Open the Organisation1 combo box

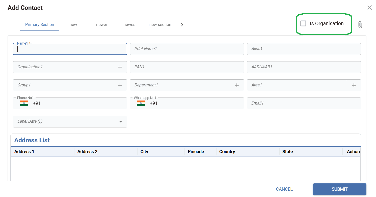pos(70,67)
